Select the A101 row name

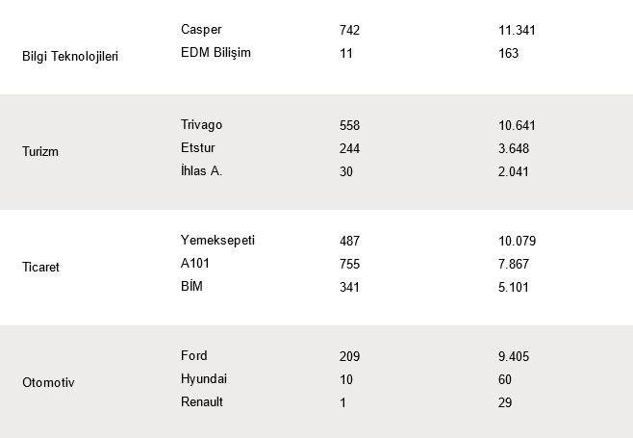pos(195,264)
